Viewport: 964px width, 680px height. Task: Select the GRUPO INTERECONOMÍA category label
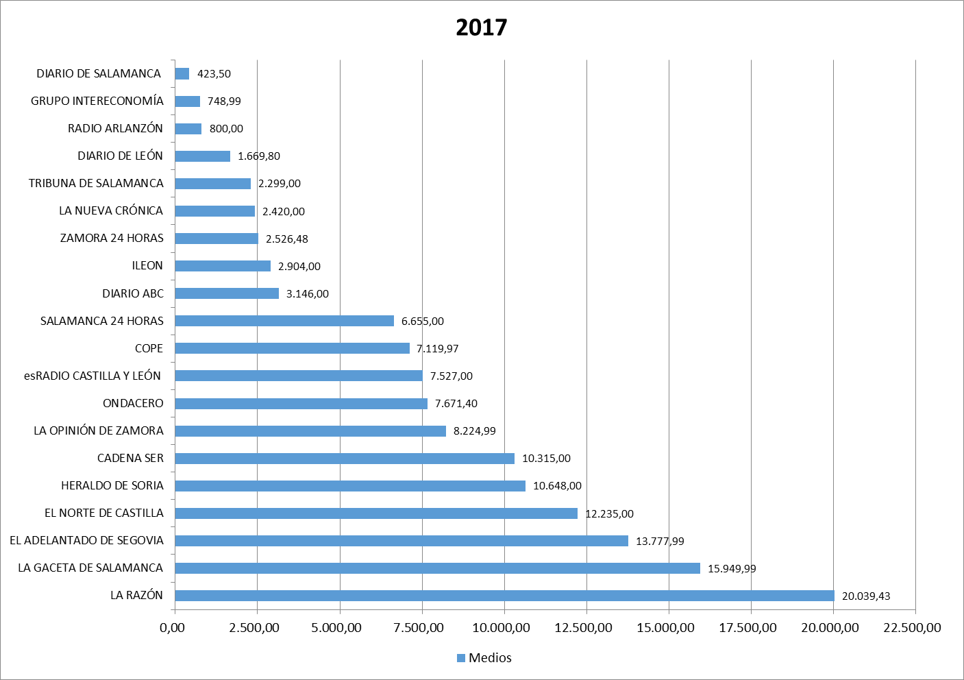point(97,101)
